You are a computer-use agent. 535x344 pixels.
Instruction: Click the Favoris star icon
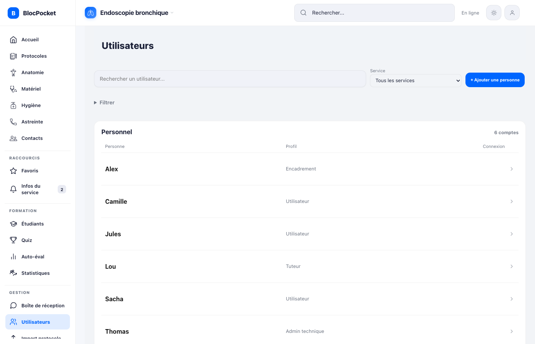click(13, 171)
